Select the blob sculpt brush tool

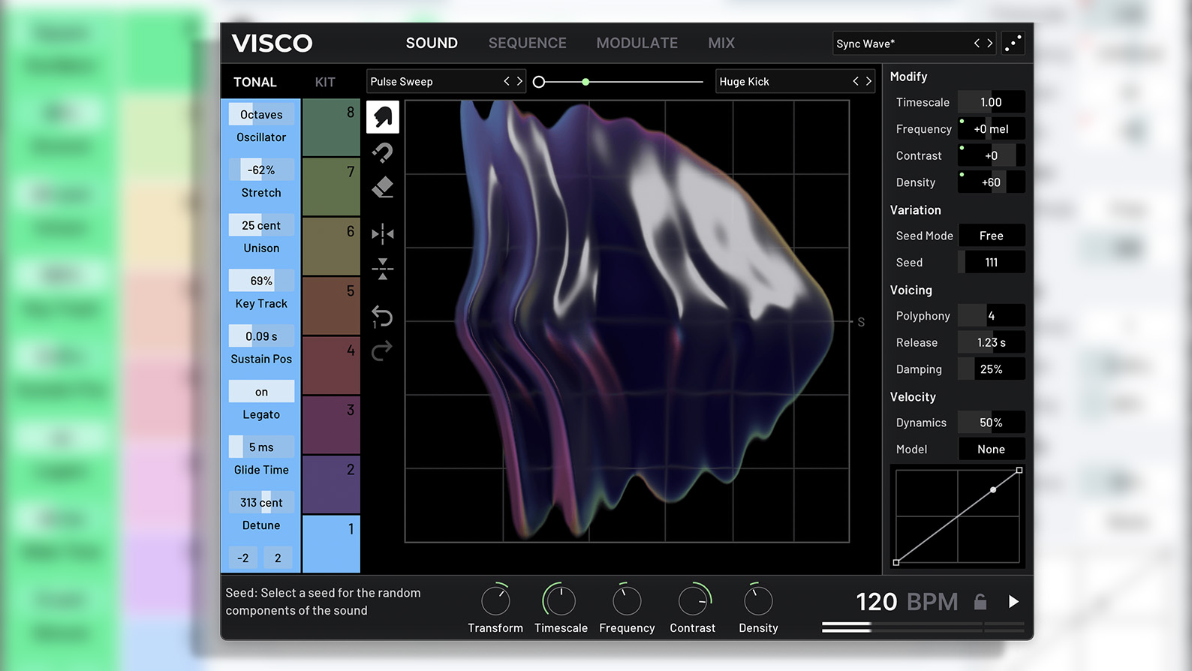(383, 117)
